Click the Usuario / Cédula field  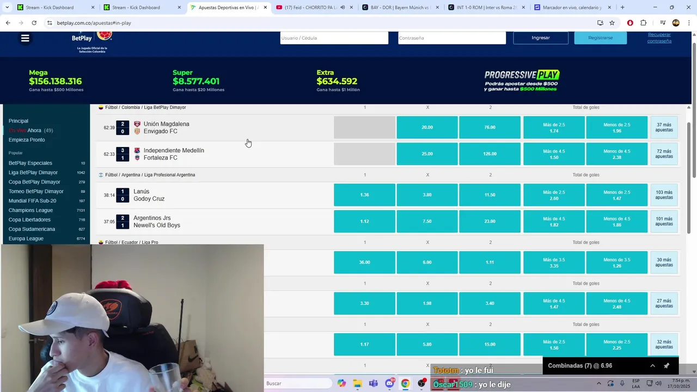click(x=334, y=38)
